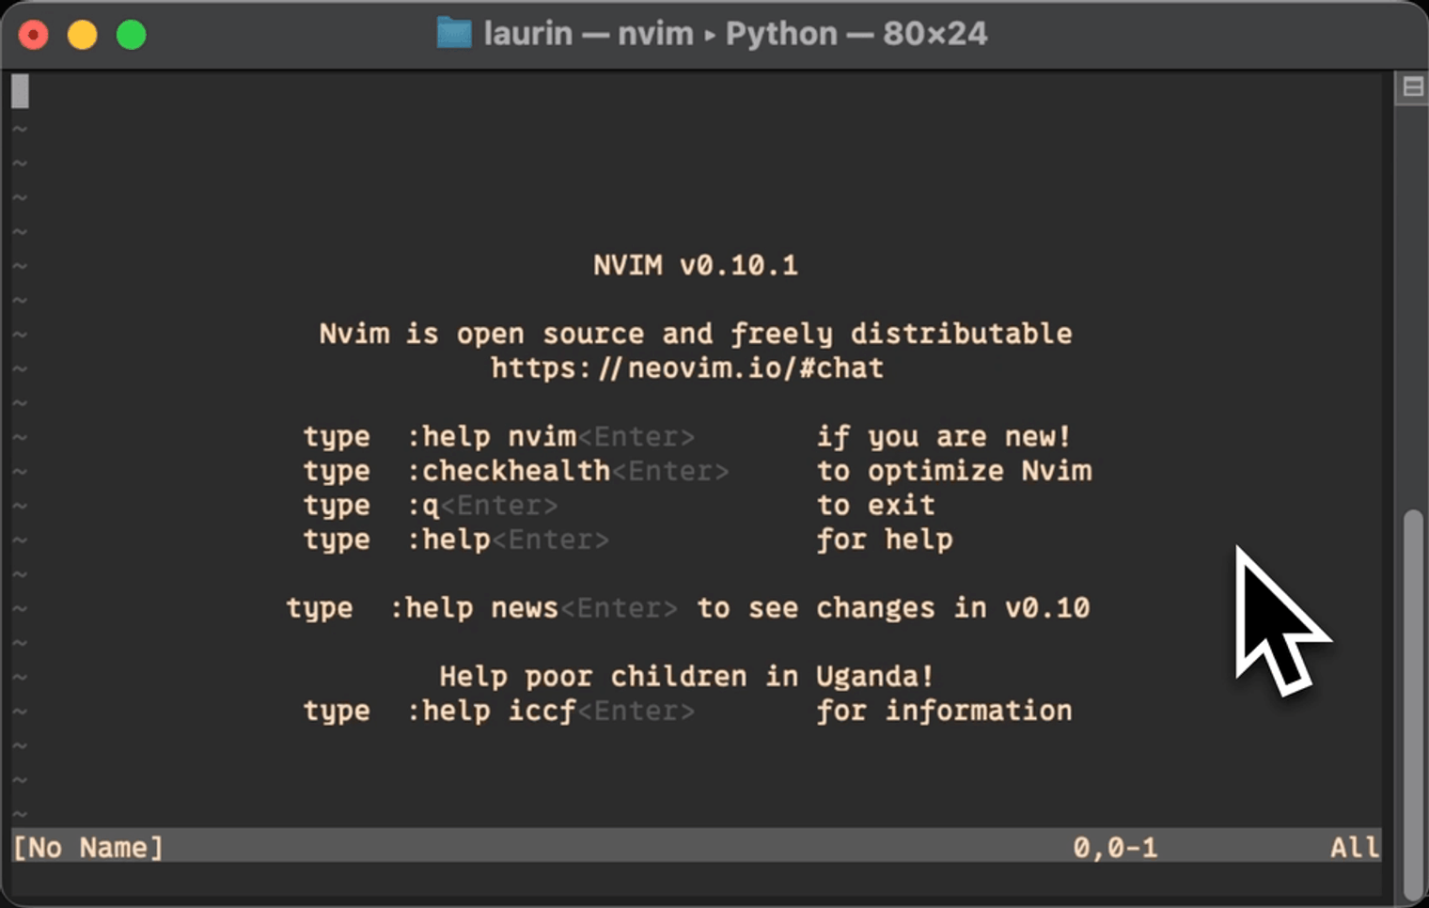The width and height of the screenshot is (1429, 908).
Task: Click '[No Name]' in the status line
Action: [x=88, y=848]
